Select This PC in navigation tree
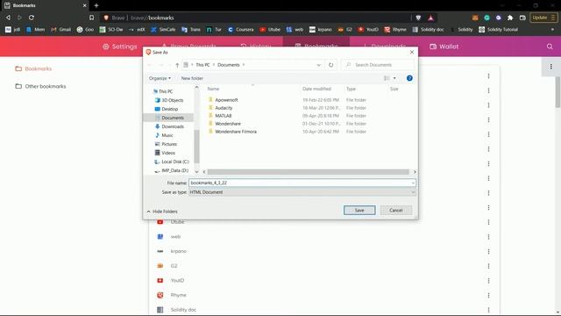 166,91
